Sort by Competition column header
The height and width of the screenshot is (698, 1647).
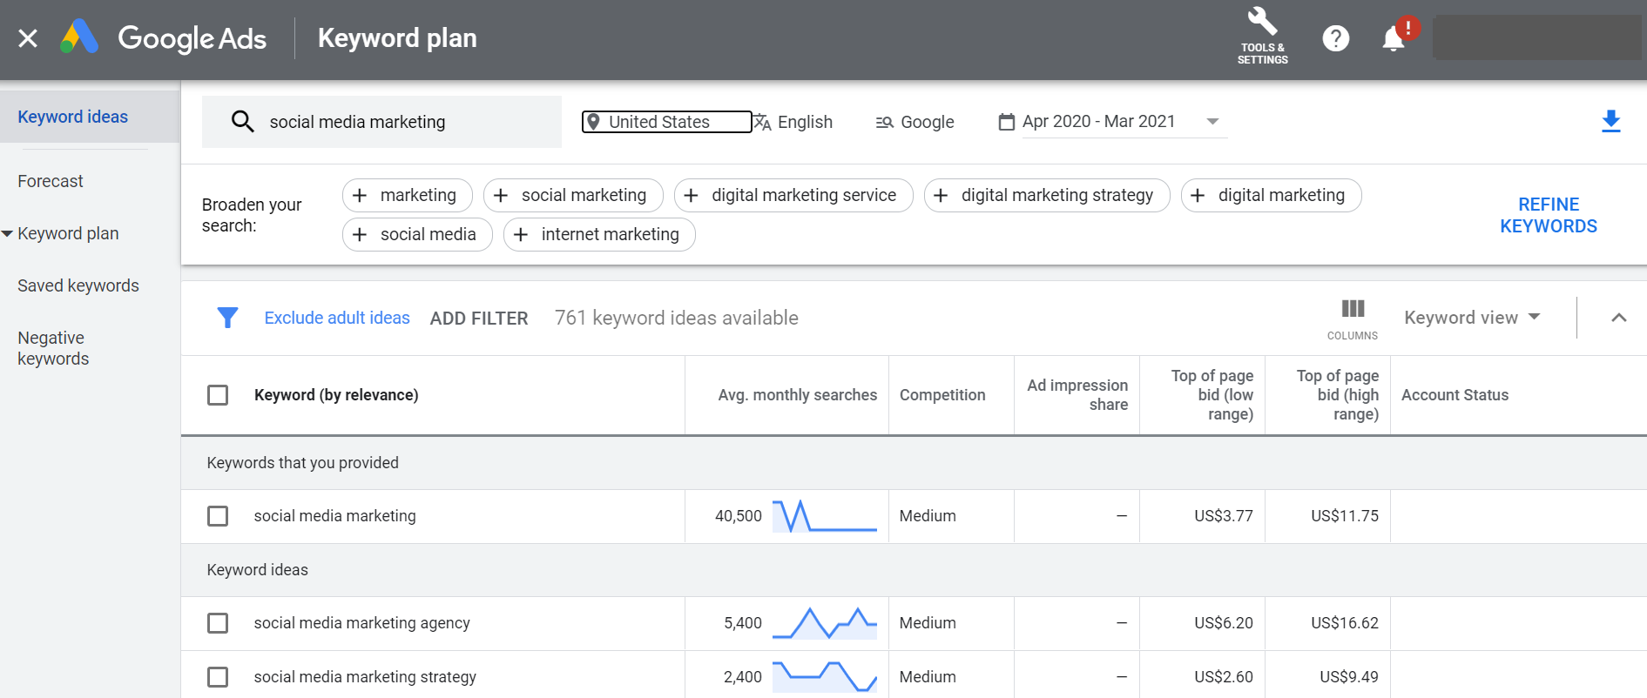pos(942,395)
